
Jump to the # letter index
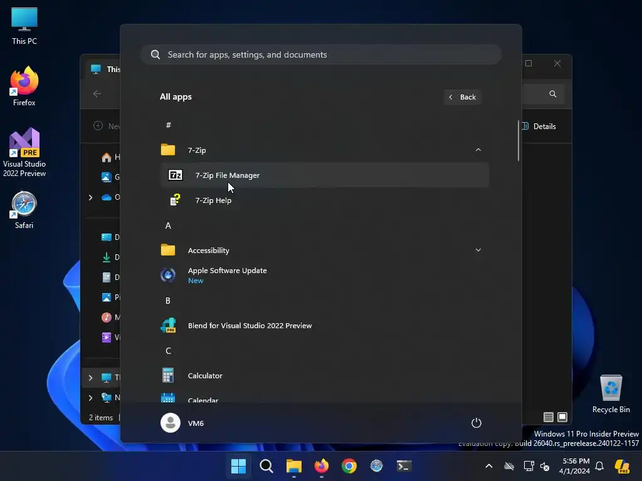click(168, 125)
